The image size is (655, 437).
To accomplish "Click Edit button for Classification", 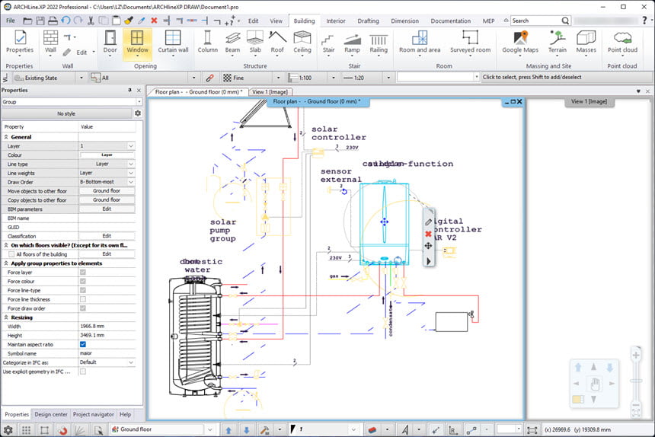I will pyautogui.click(x=107, y=236).
